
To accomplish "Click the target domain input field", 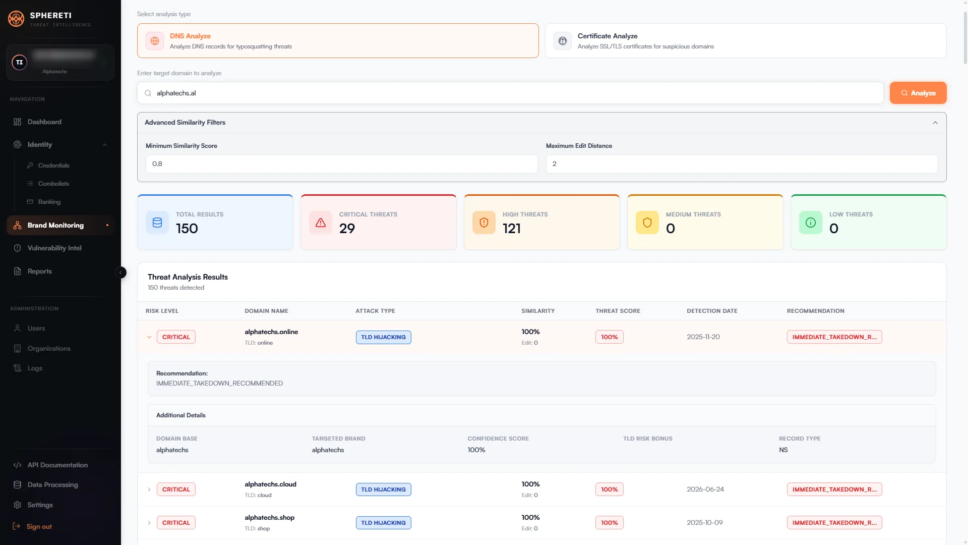I will click(x=510, y=93).
